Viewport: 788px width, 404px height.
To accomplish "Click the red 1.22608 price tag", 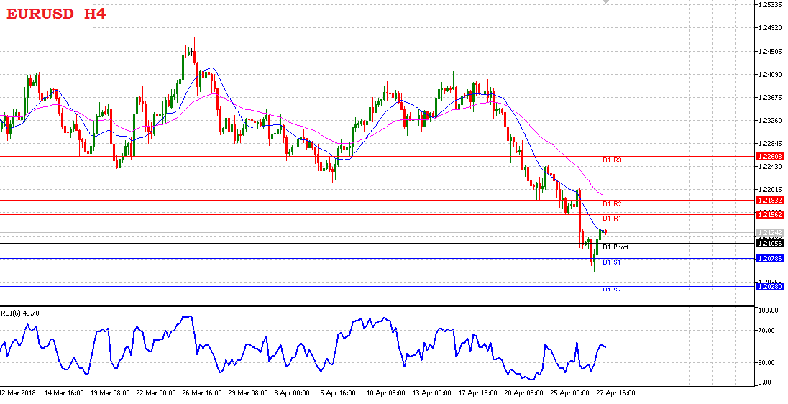I will [770, 156].
